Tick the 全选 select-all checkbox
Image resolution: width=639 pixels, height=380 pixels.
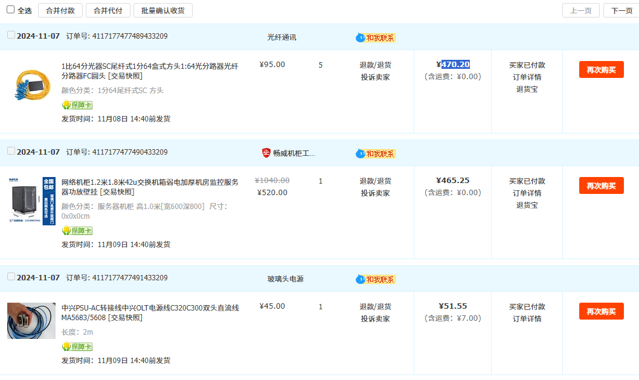[10, 10]
